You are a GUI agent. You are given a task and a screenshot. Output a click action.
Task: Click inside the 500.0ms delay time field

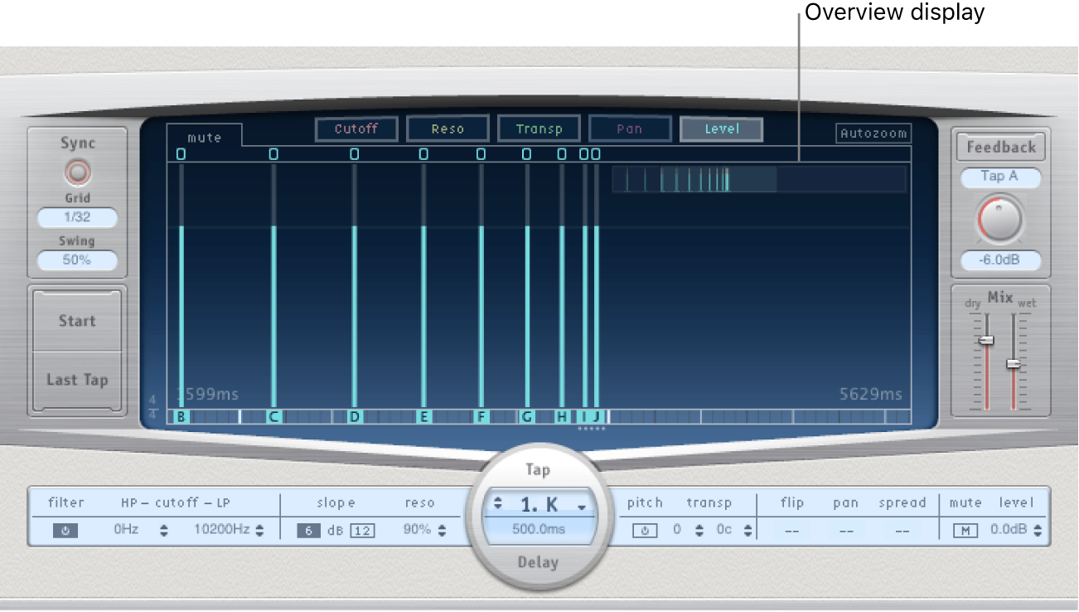click(x=539, y=529)
